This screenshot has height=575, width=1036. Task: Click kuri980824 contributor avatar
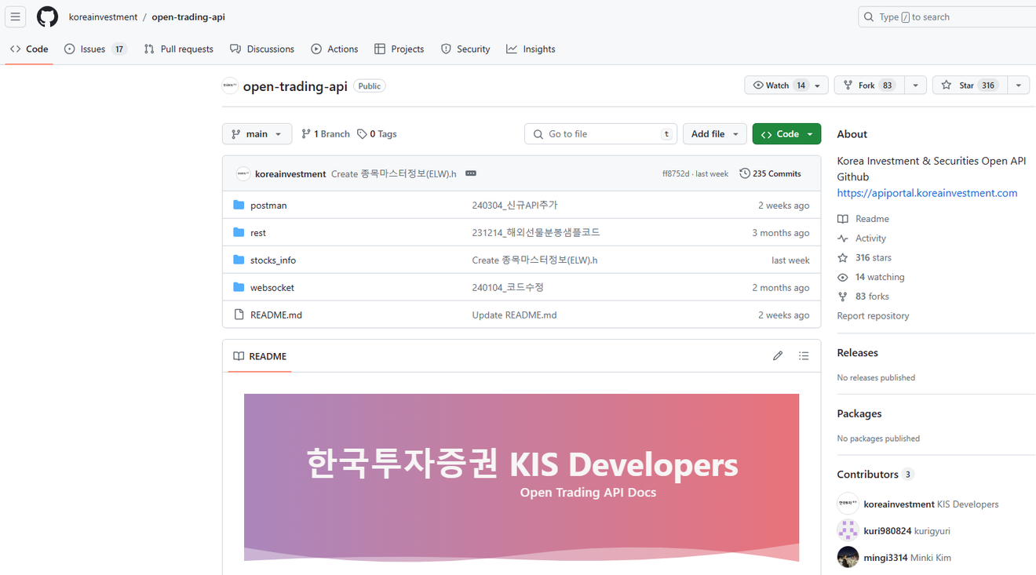848,530
